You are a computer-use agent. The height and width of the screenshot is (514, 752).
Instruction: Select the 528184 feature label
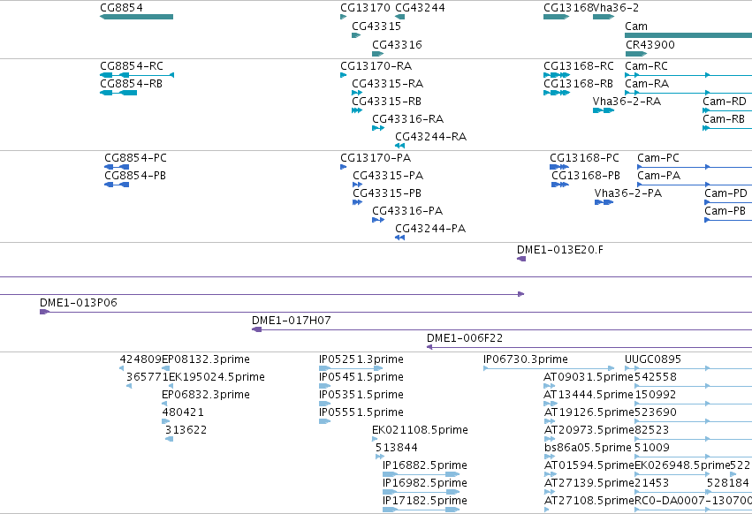[728, 483]
